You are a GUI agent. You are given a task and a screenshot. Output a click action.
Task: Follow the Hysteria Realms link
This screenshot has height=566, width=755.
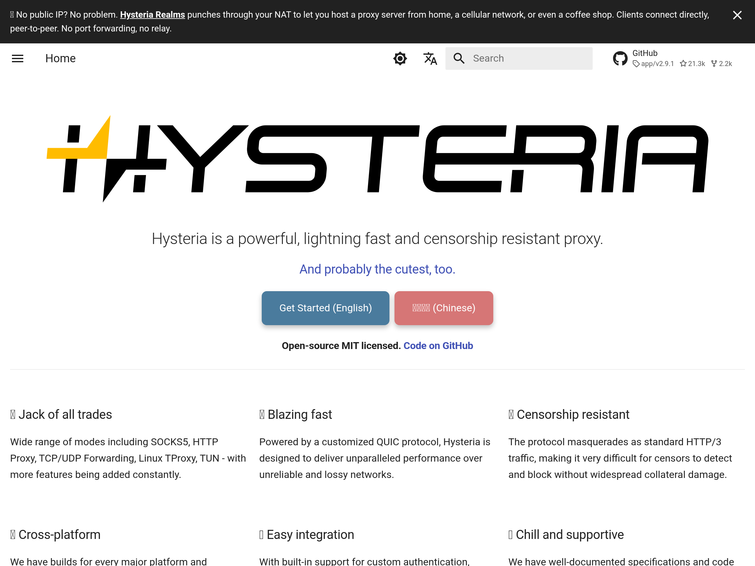152,15
